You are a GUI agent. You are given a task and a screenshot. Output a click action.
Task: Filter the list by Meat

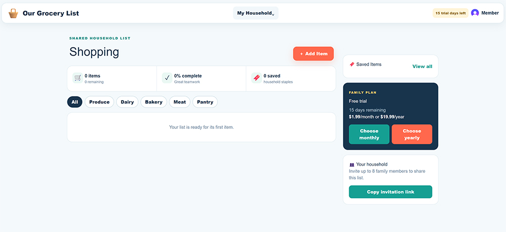point(180,102)
